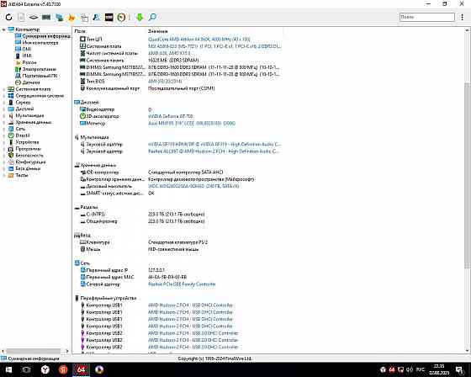Open the Realtek ALC887 audio adapter link
Image resolution: width=471 pixels, height=377 pixels.
[214, 151]
